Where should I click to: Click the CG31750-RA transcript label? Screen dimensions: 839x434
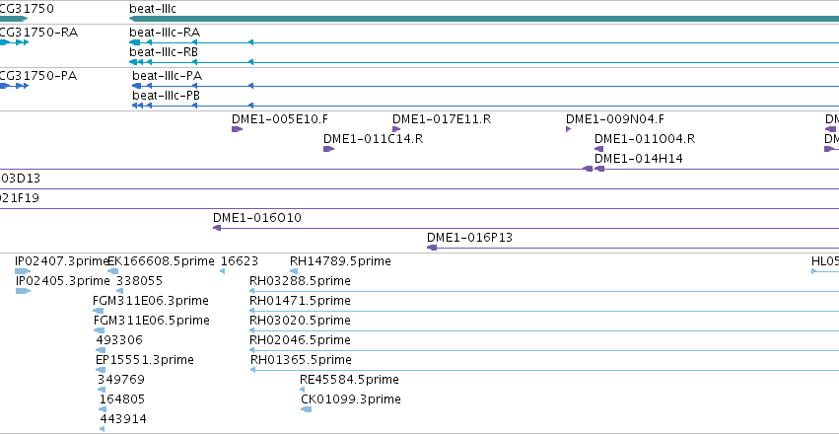pos(38,33)
